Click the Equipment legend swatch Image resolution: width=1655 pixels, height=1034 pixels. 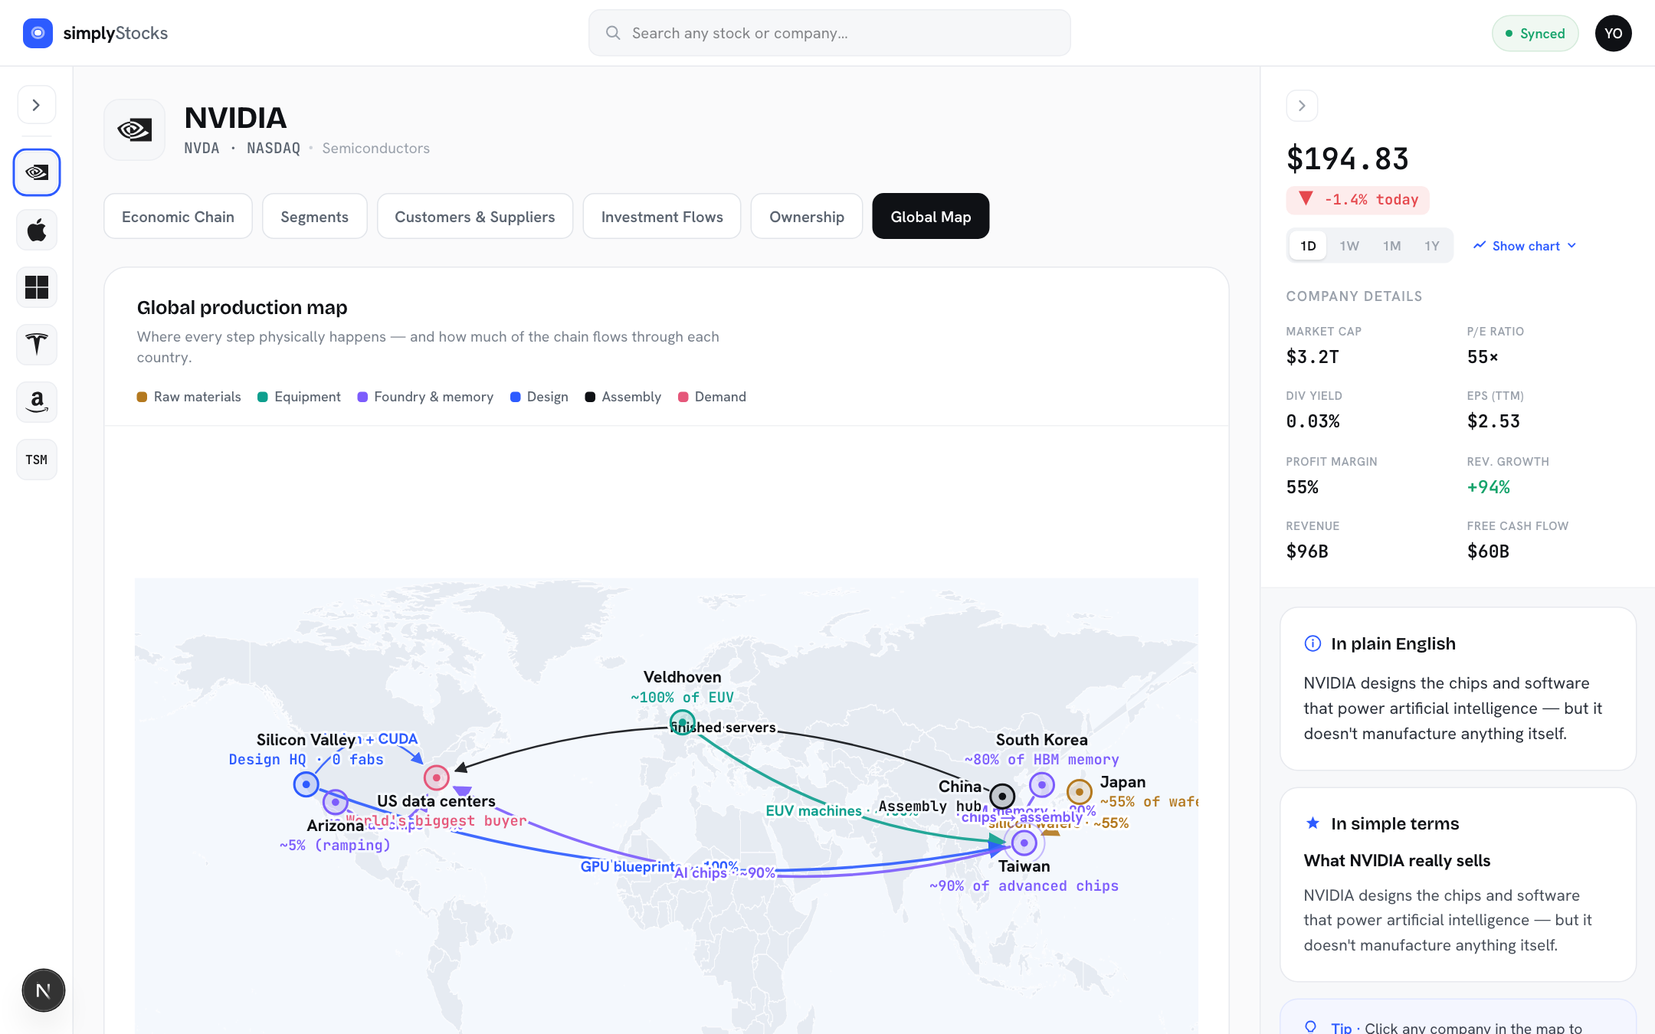(263, 397)
